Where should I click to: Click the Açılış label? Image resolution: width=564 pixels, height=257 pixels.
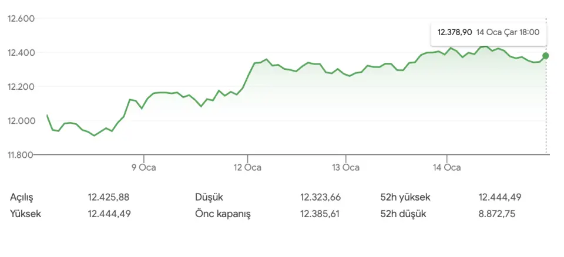tap(23, 197)
